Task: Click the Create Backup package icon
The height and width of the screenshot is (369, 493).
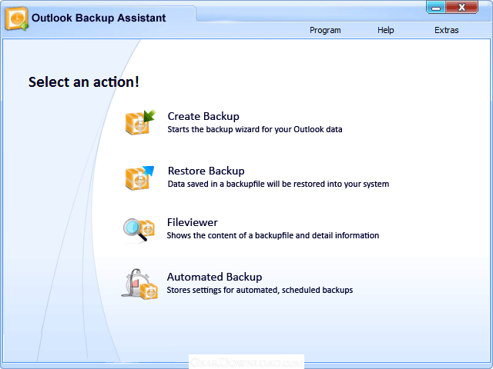Action: pyautogui.click(x=140, y=122)
